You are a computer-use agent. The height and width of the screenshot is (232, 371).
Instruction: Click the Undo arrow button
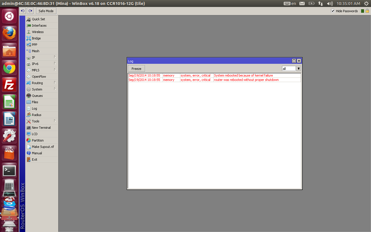coord(22,11)
